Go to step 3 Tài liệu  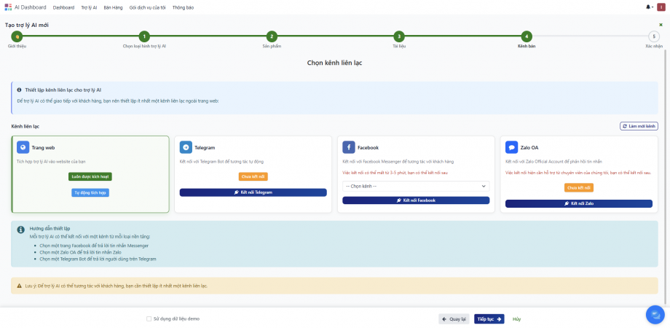(398, 36)
